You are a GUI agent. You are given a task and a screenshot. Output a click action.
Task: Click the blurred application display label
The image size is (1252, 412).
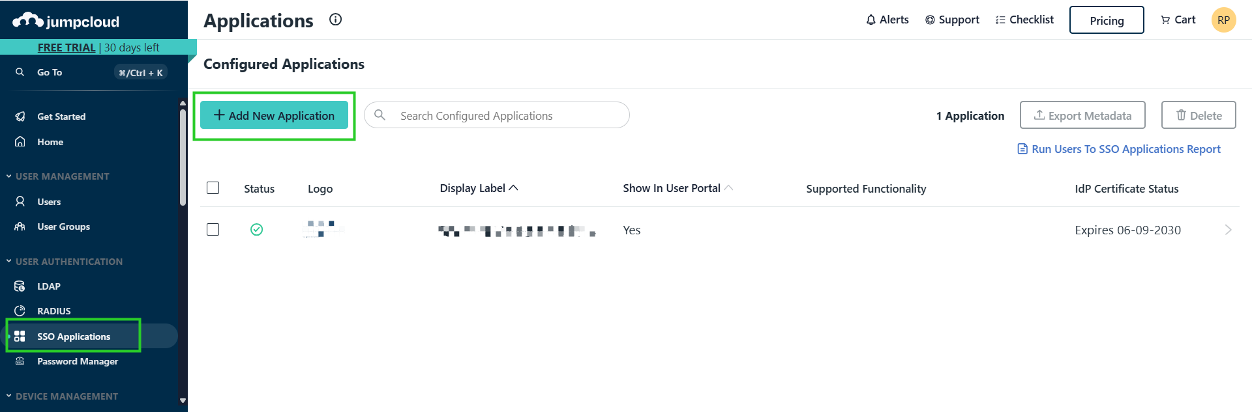[x=517, y=230]
